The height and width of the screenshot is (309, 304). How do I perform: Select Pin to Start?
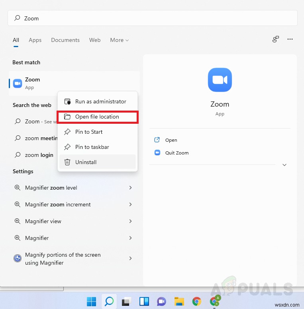[x=98, y=132]
